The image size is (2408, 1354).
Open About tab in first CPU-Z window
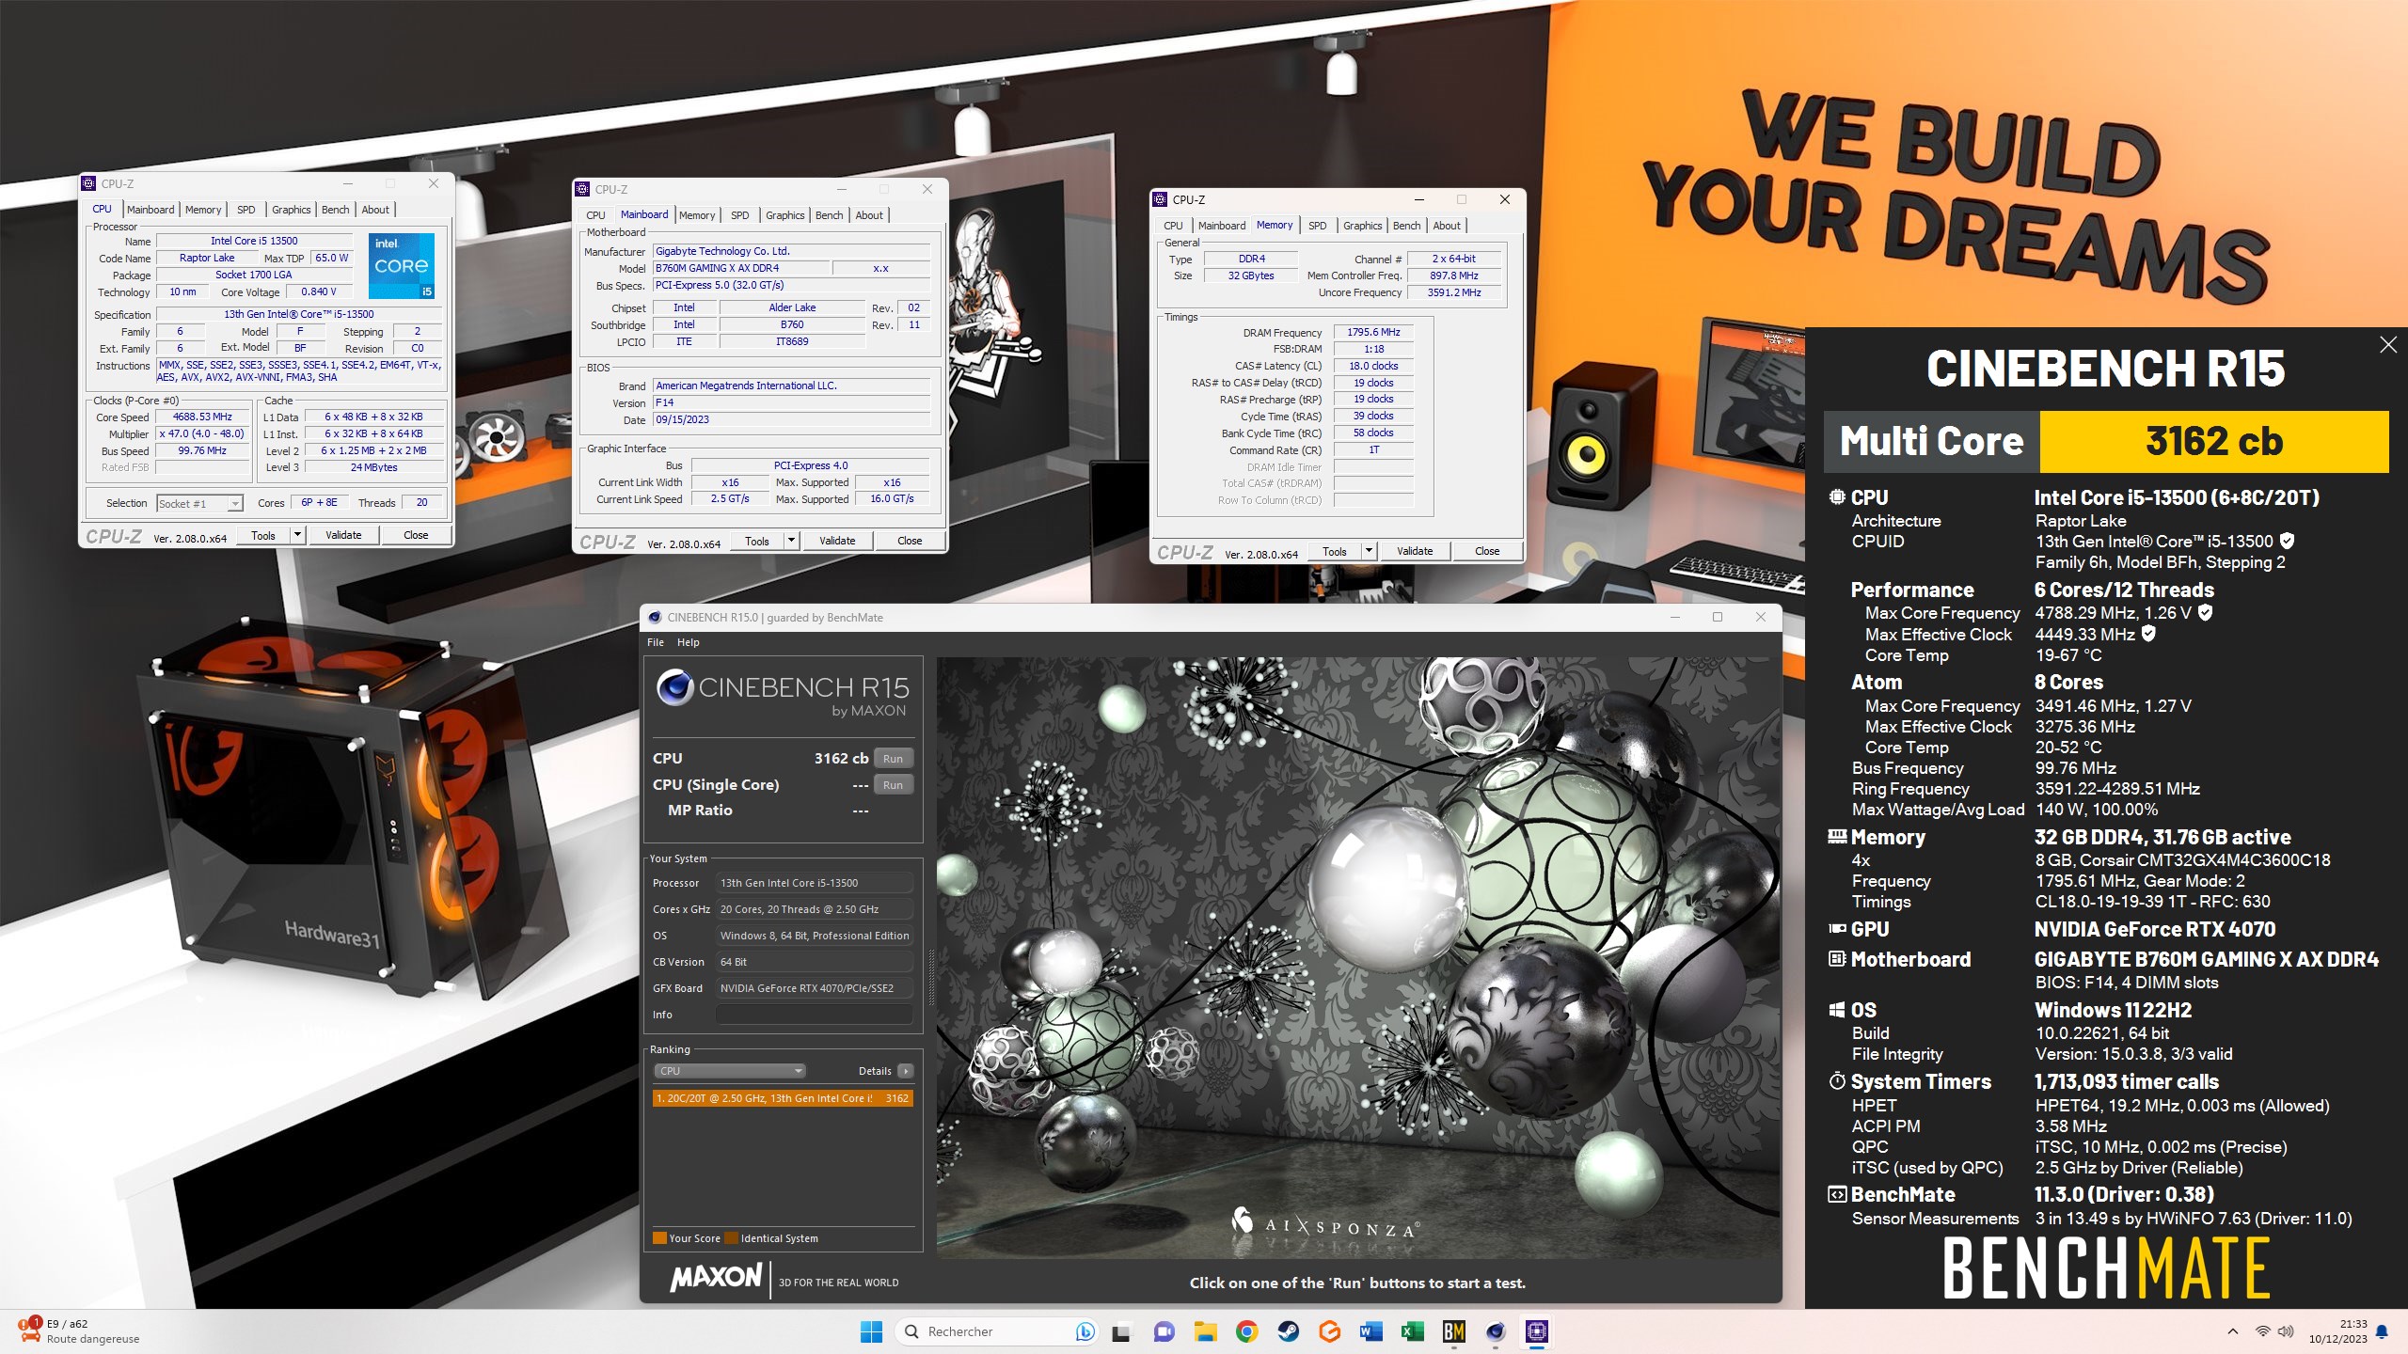(375, 210)
